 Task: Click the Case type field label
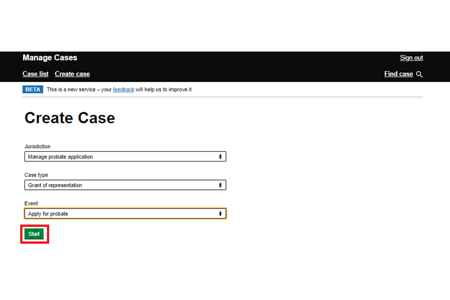point(36,175)
